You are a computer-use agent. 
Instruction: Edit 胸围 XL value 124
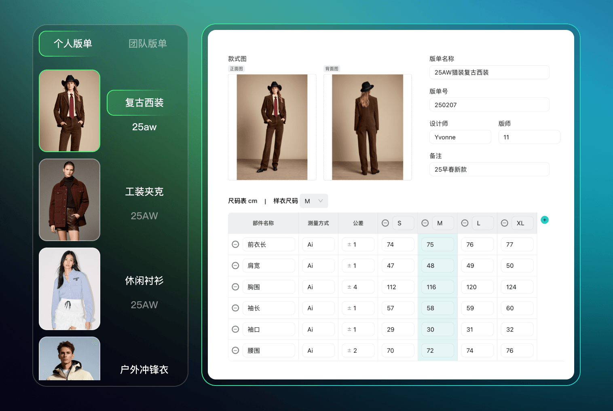coord(517,287)
